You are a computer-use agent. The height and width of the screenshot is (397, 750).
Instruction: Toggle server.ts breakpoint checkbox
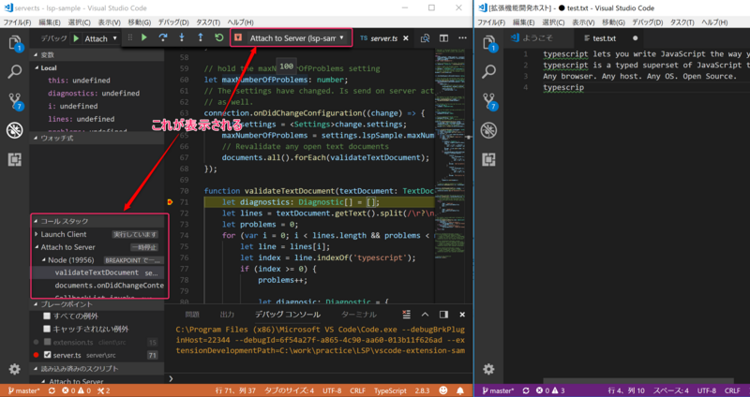(x=47, y=355)
